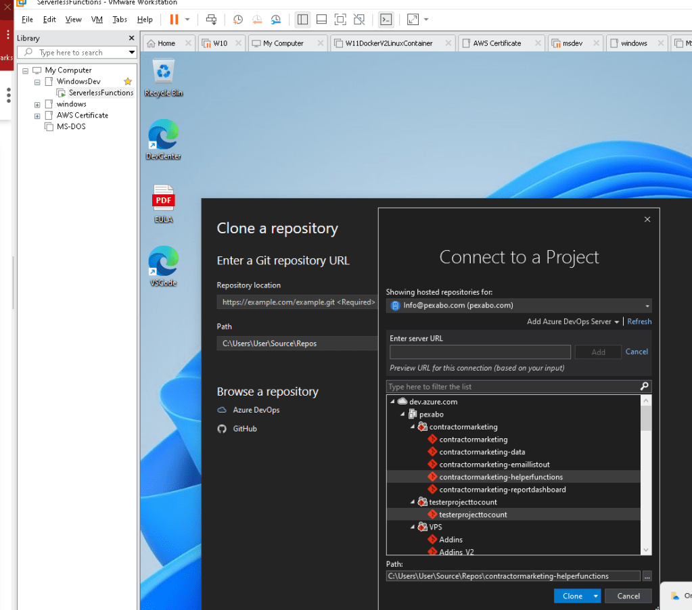
Task: Take a snapshot of this virtual machine
Action: click(238, 20)
